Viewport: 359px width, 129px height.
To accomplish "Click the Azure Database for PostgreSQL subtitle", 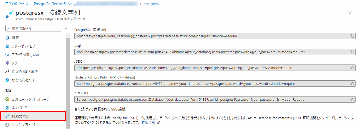I will (x=51, y=19).
